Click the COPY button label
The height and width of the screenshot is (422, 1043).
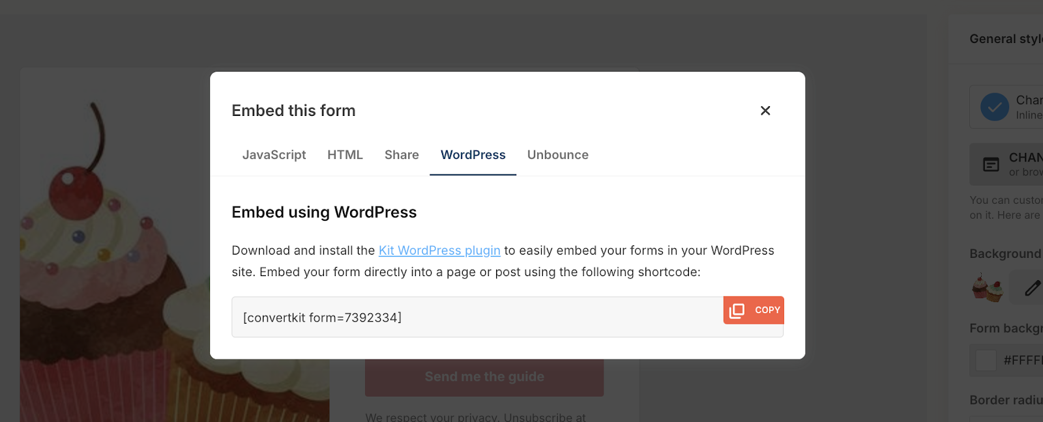[x=767, y=310]
